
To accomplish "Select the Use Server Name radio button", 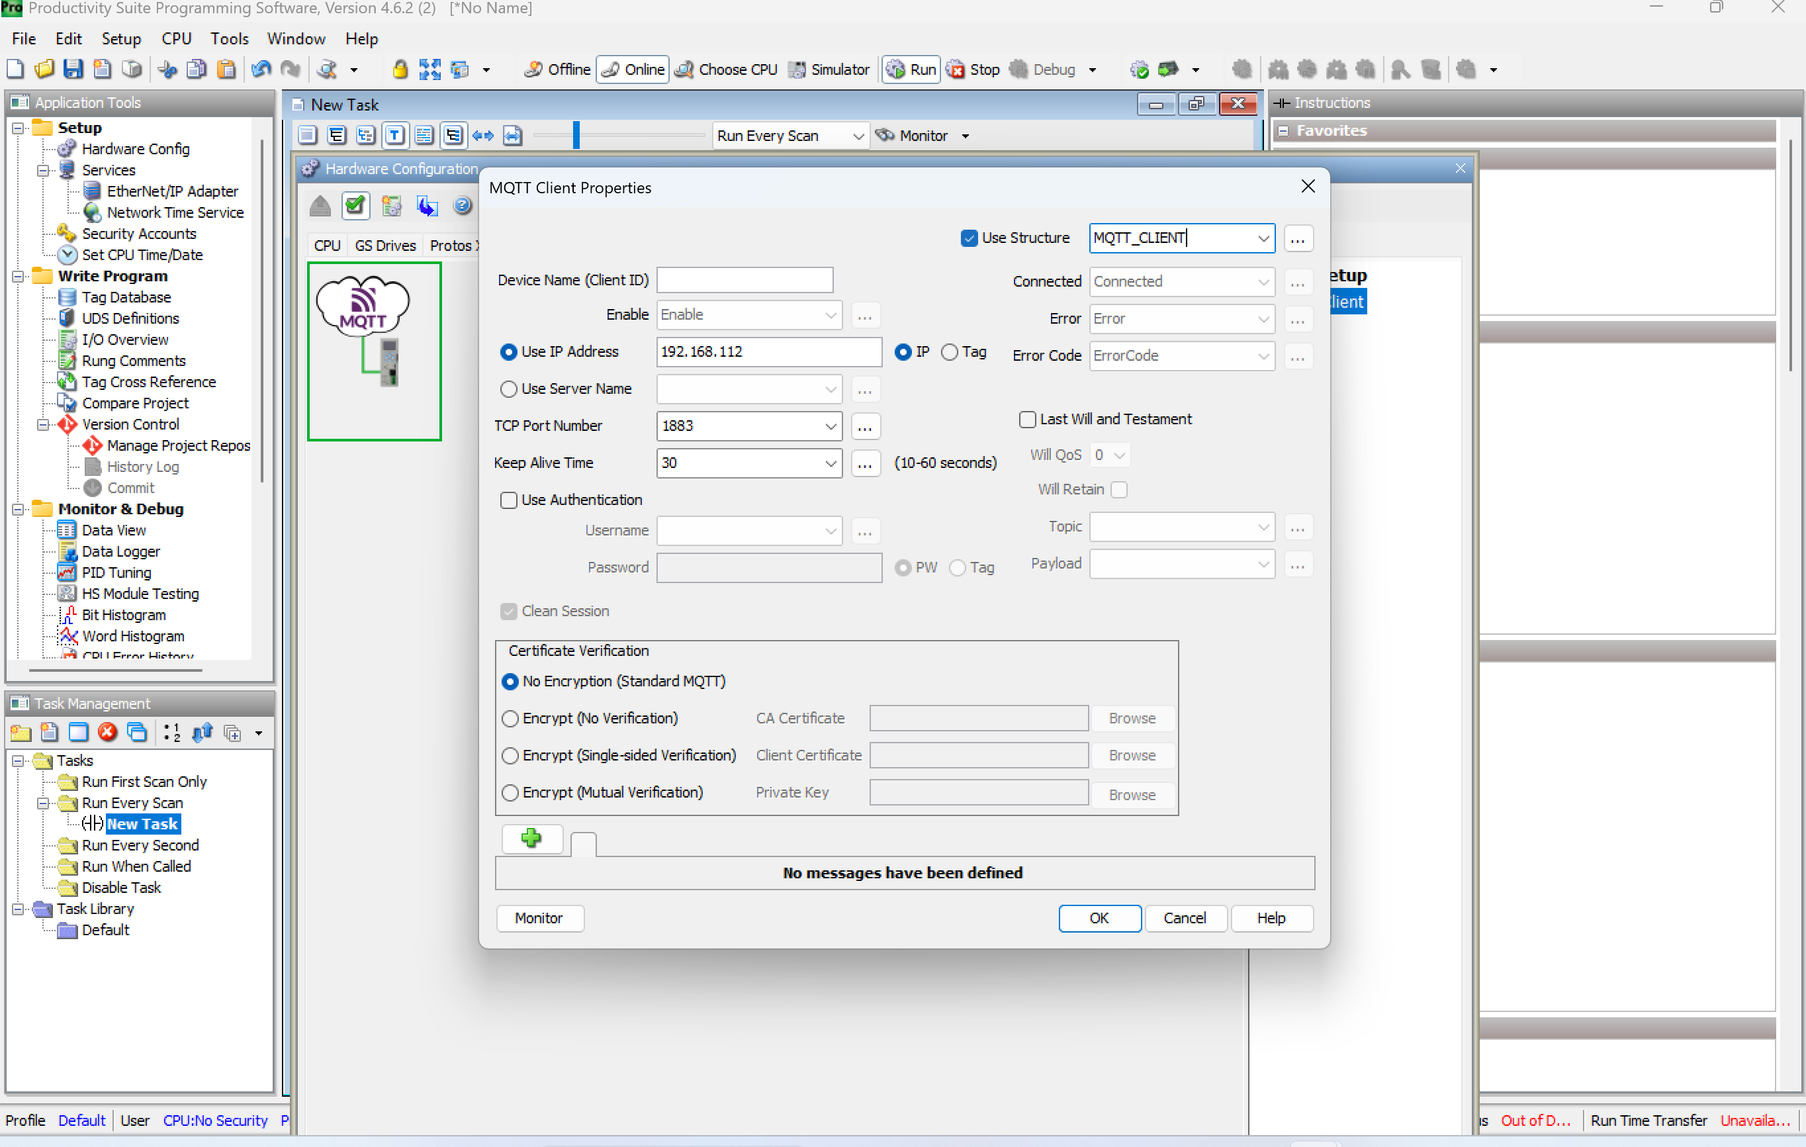I will pos(508,389).
